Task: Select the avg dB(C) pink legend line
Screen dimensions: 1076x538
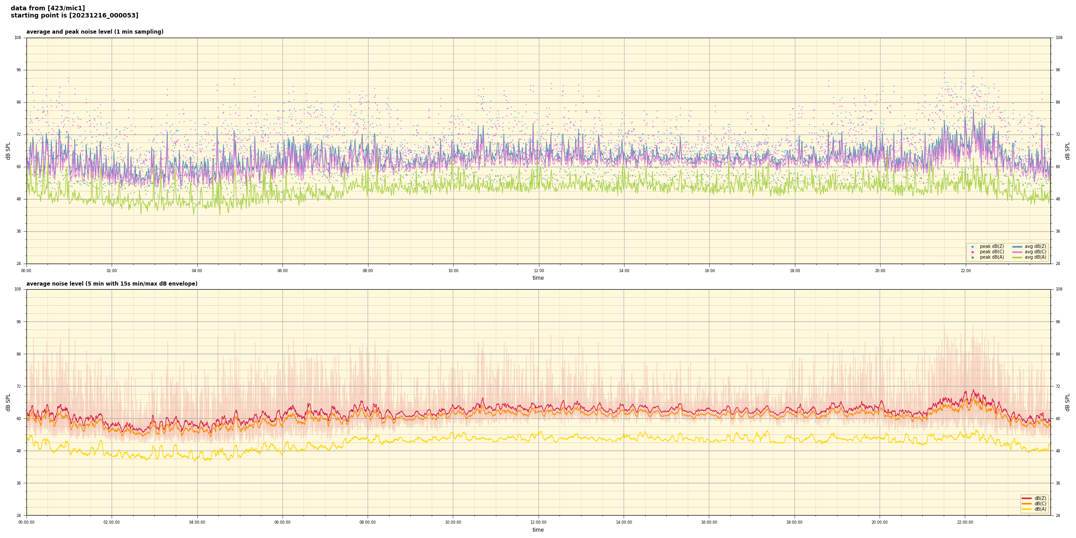Action: tap(1017, 252)
